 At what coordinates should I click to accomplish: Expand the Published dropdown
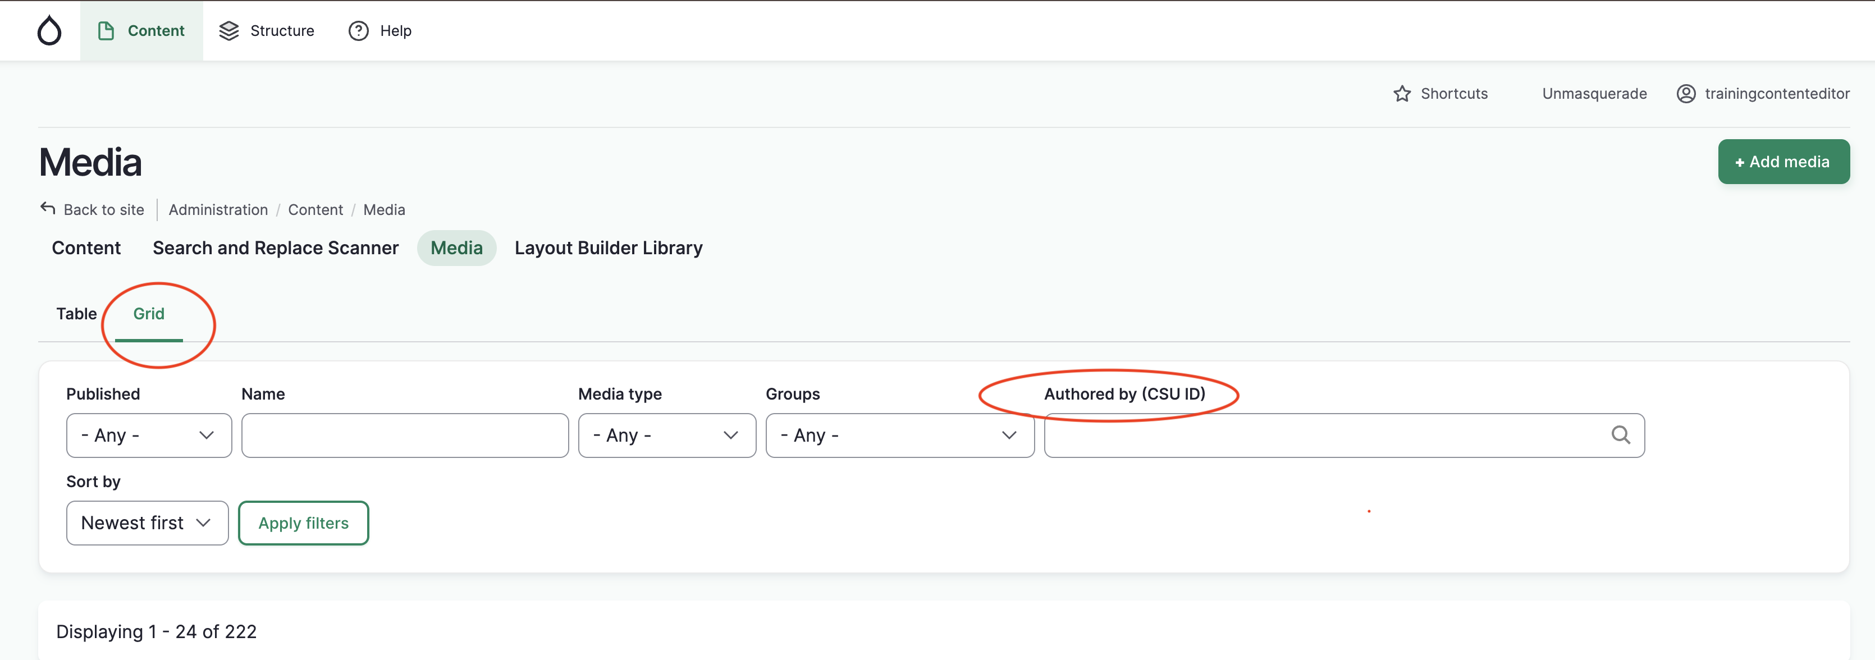pyautogui.click(x=149, y=435)
